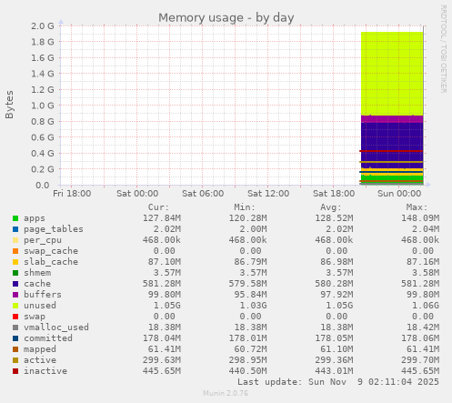Click the green apps legend swatch
This screenshot has height=403, width=452.
[15, 218]
